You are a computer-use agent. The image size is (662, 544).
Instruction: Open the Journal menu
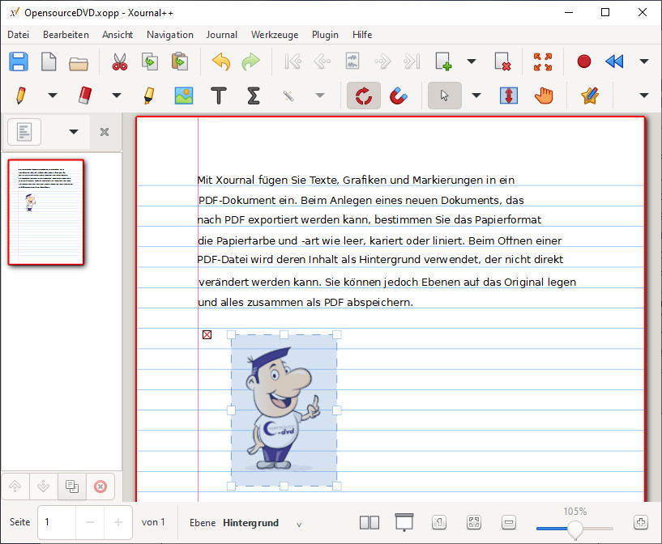pyautogui.click(x=221, y=35)
